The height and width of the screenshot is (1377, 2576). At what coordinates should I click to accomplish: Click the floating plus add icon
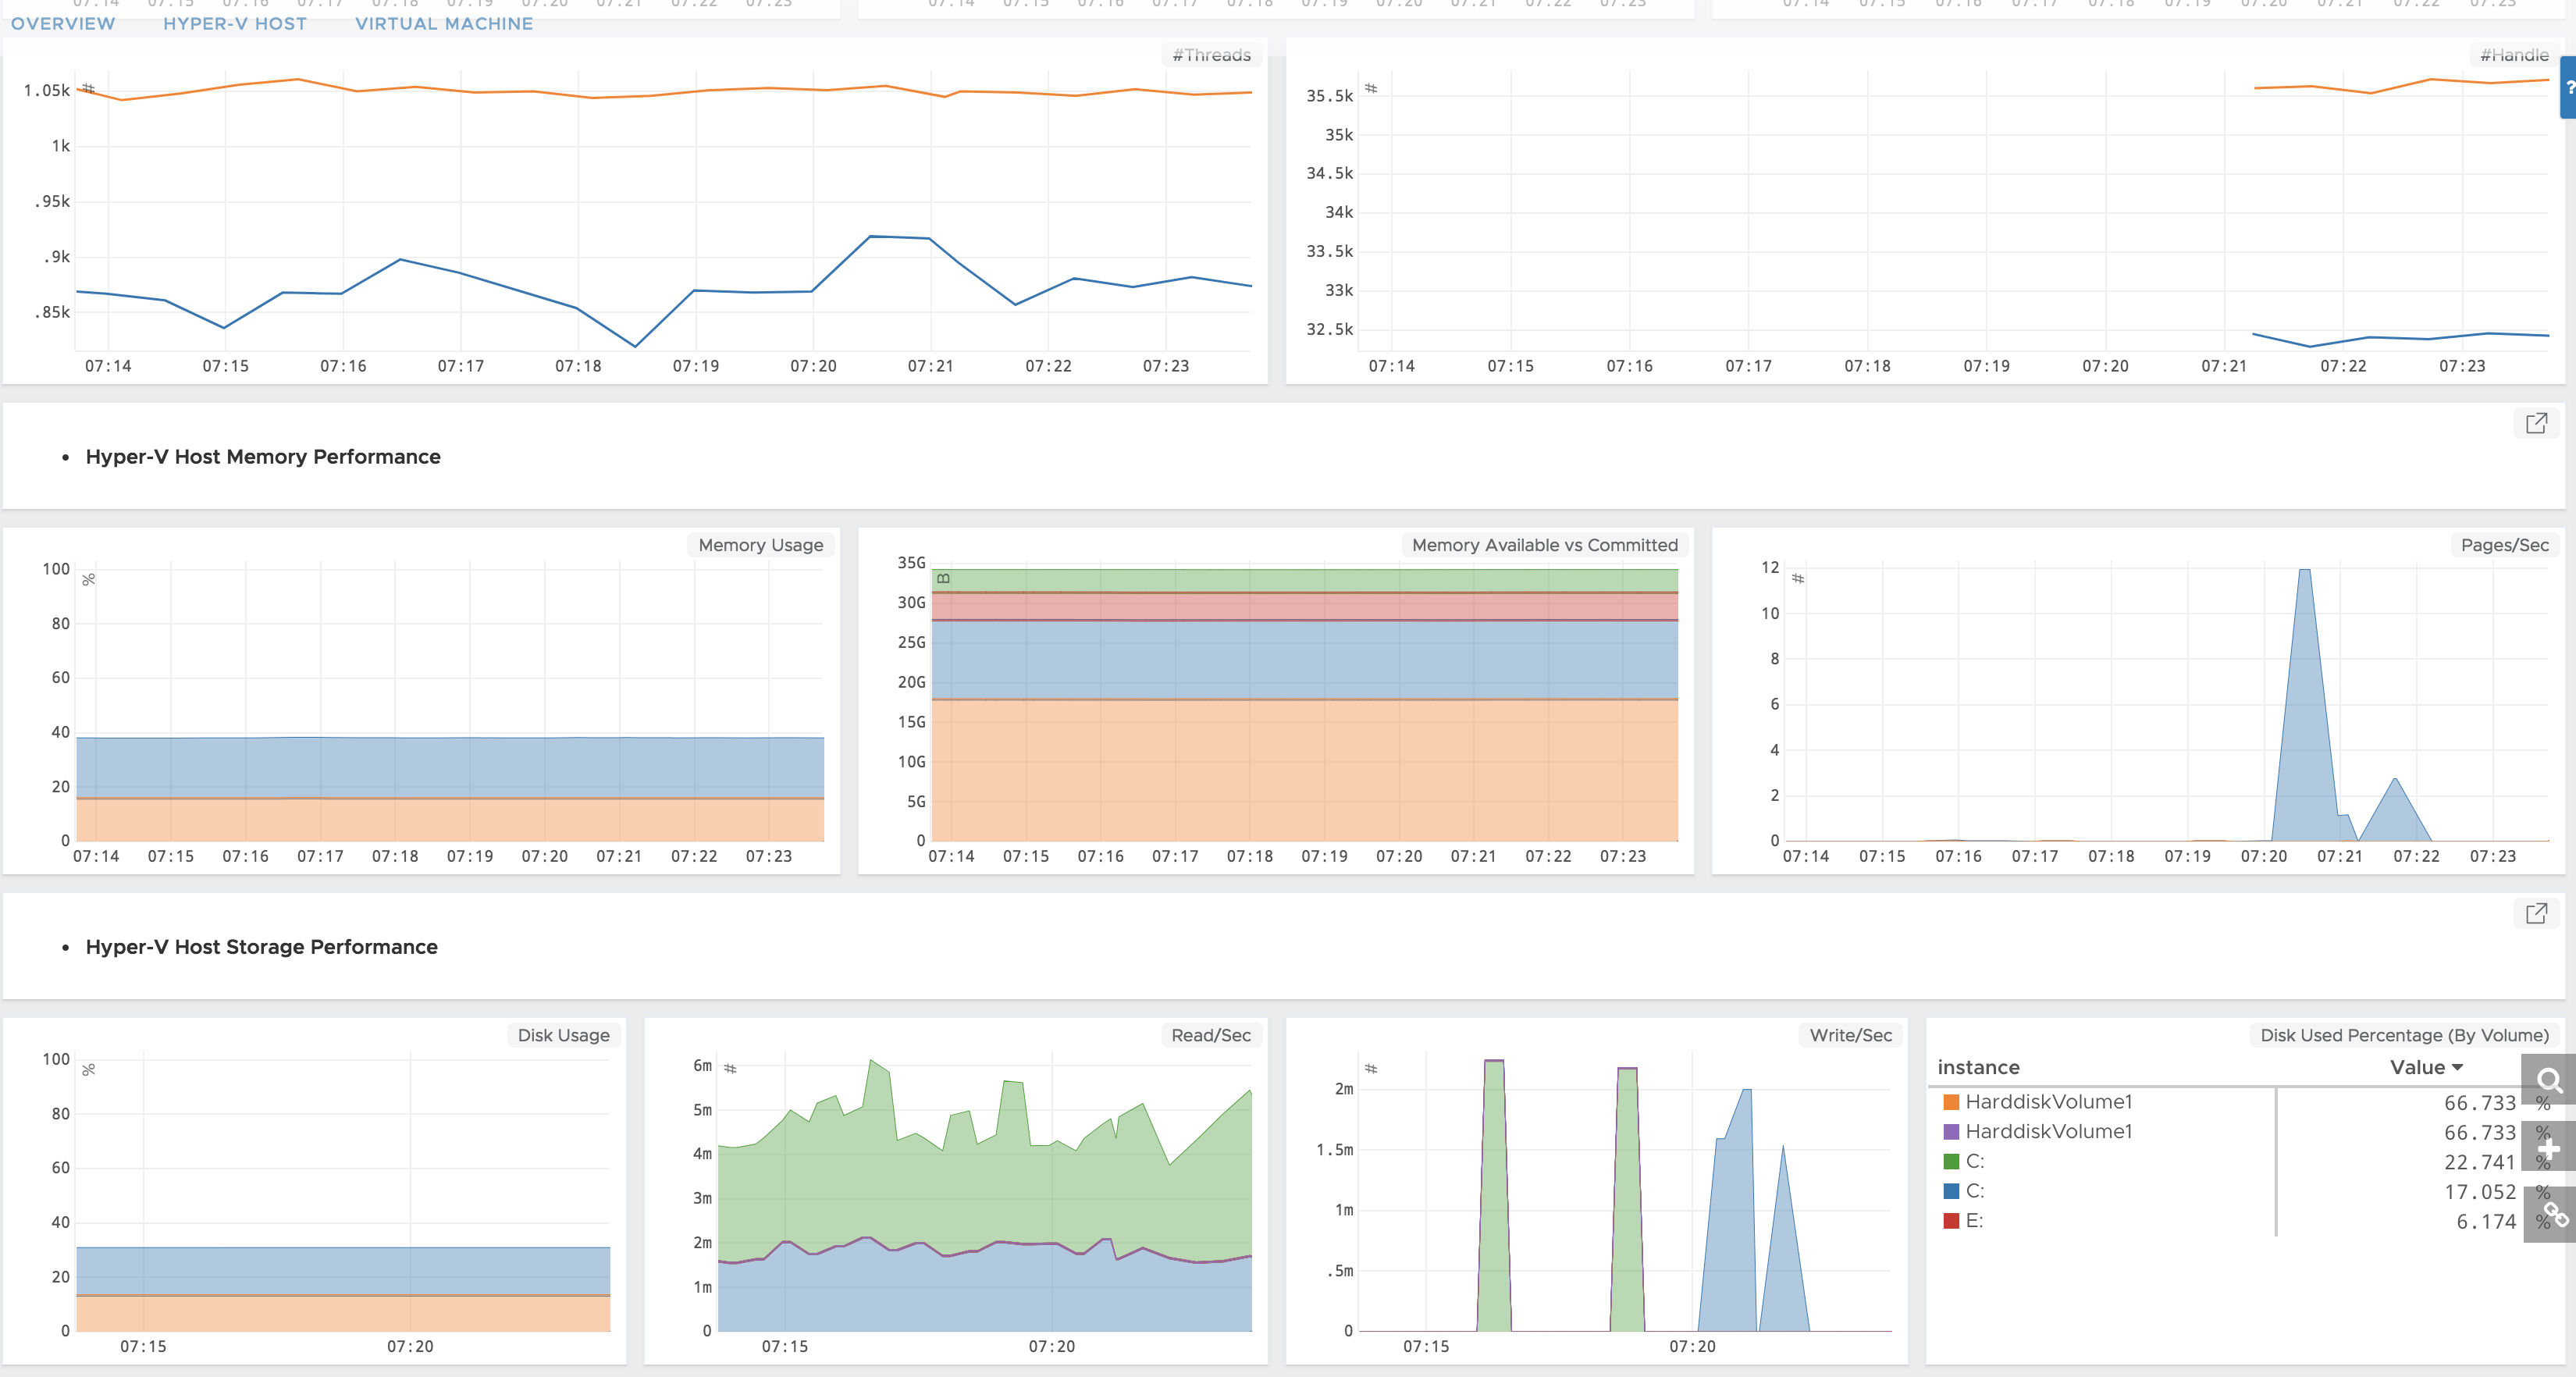click(x=2549, y=1147)
